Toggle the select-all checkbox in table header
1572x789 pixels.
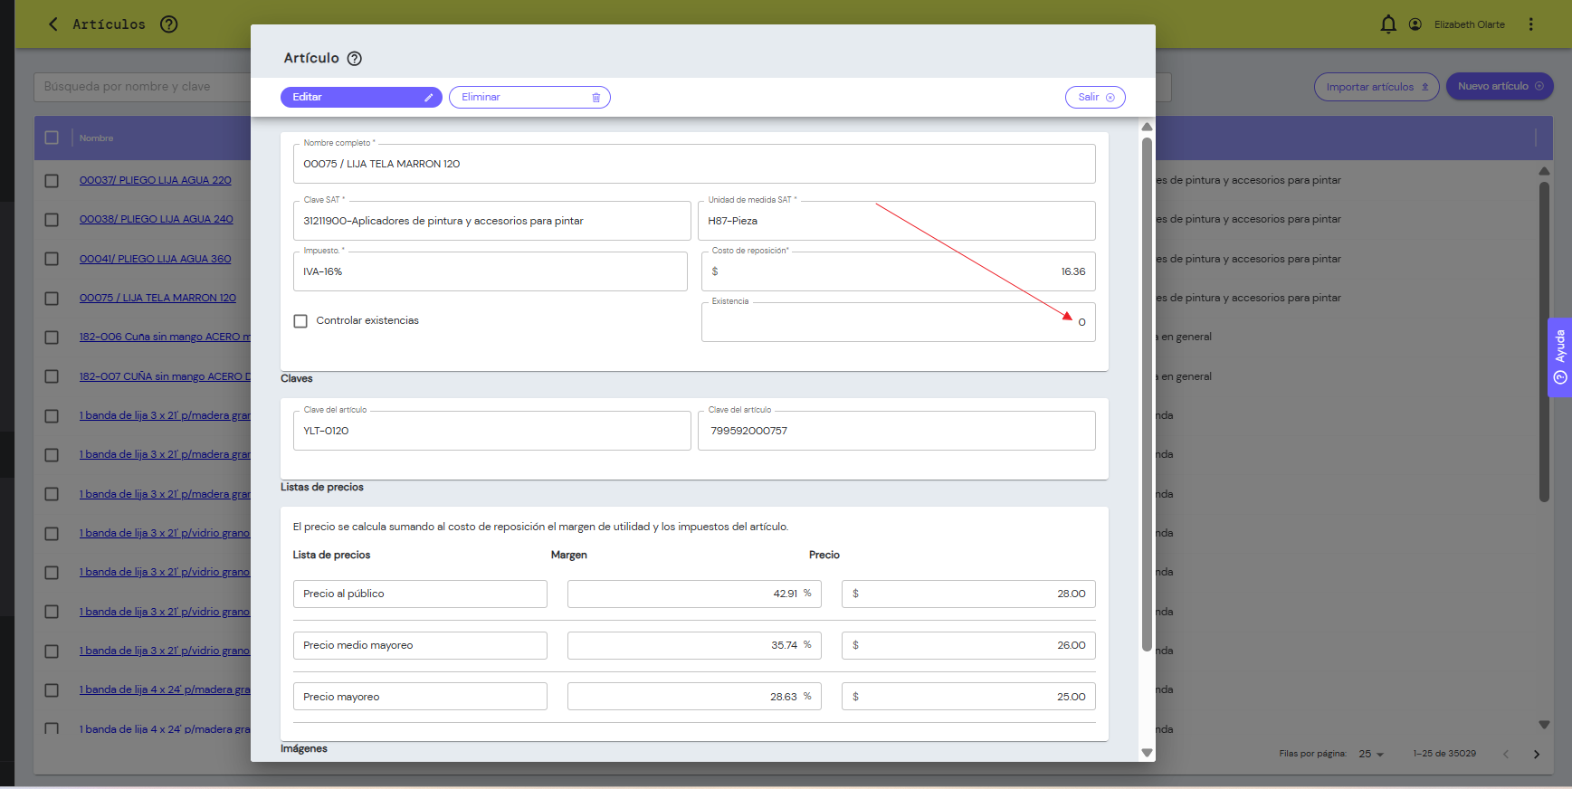52,138
